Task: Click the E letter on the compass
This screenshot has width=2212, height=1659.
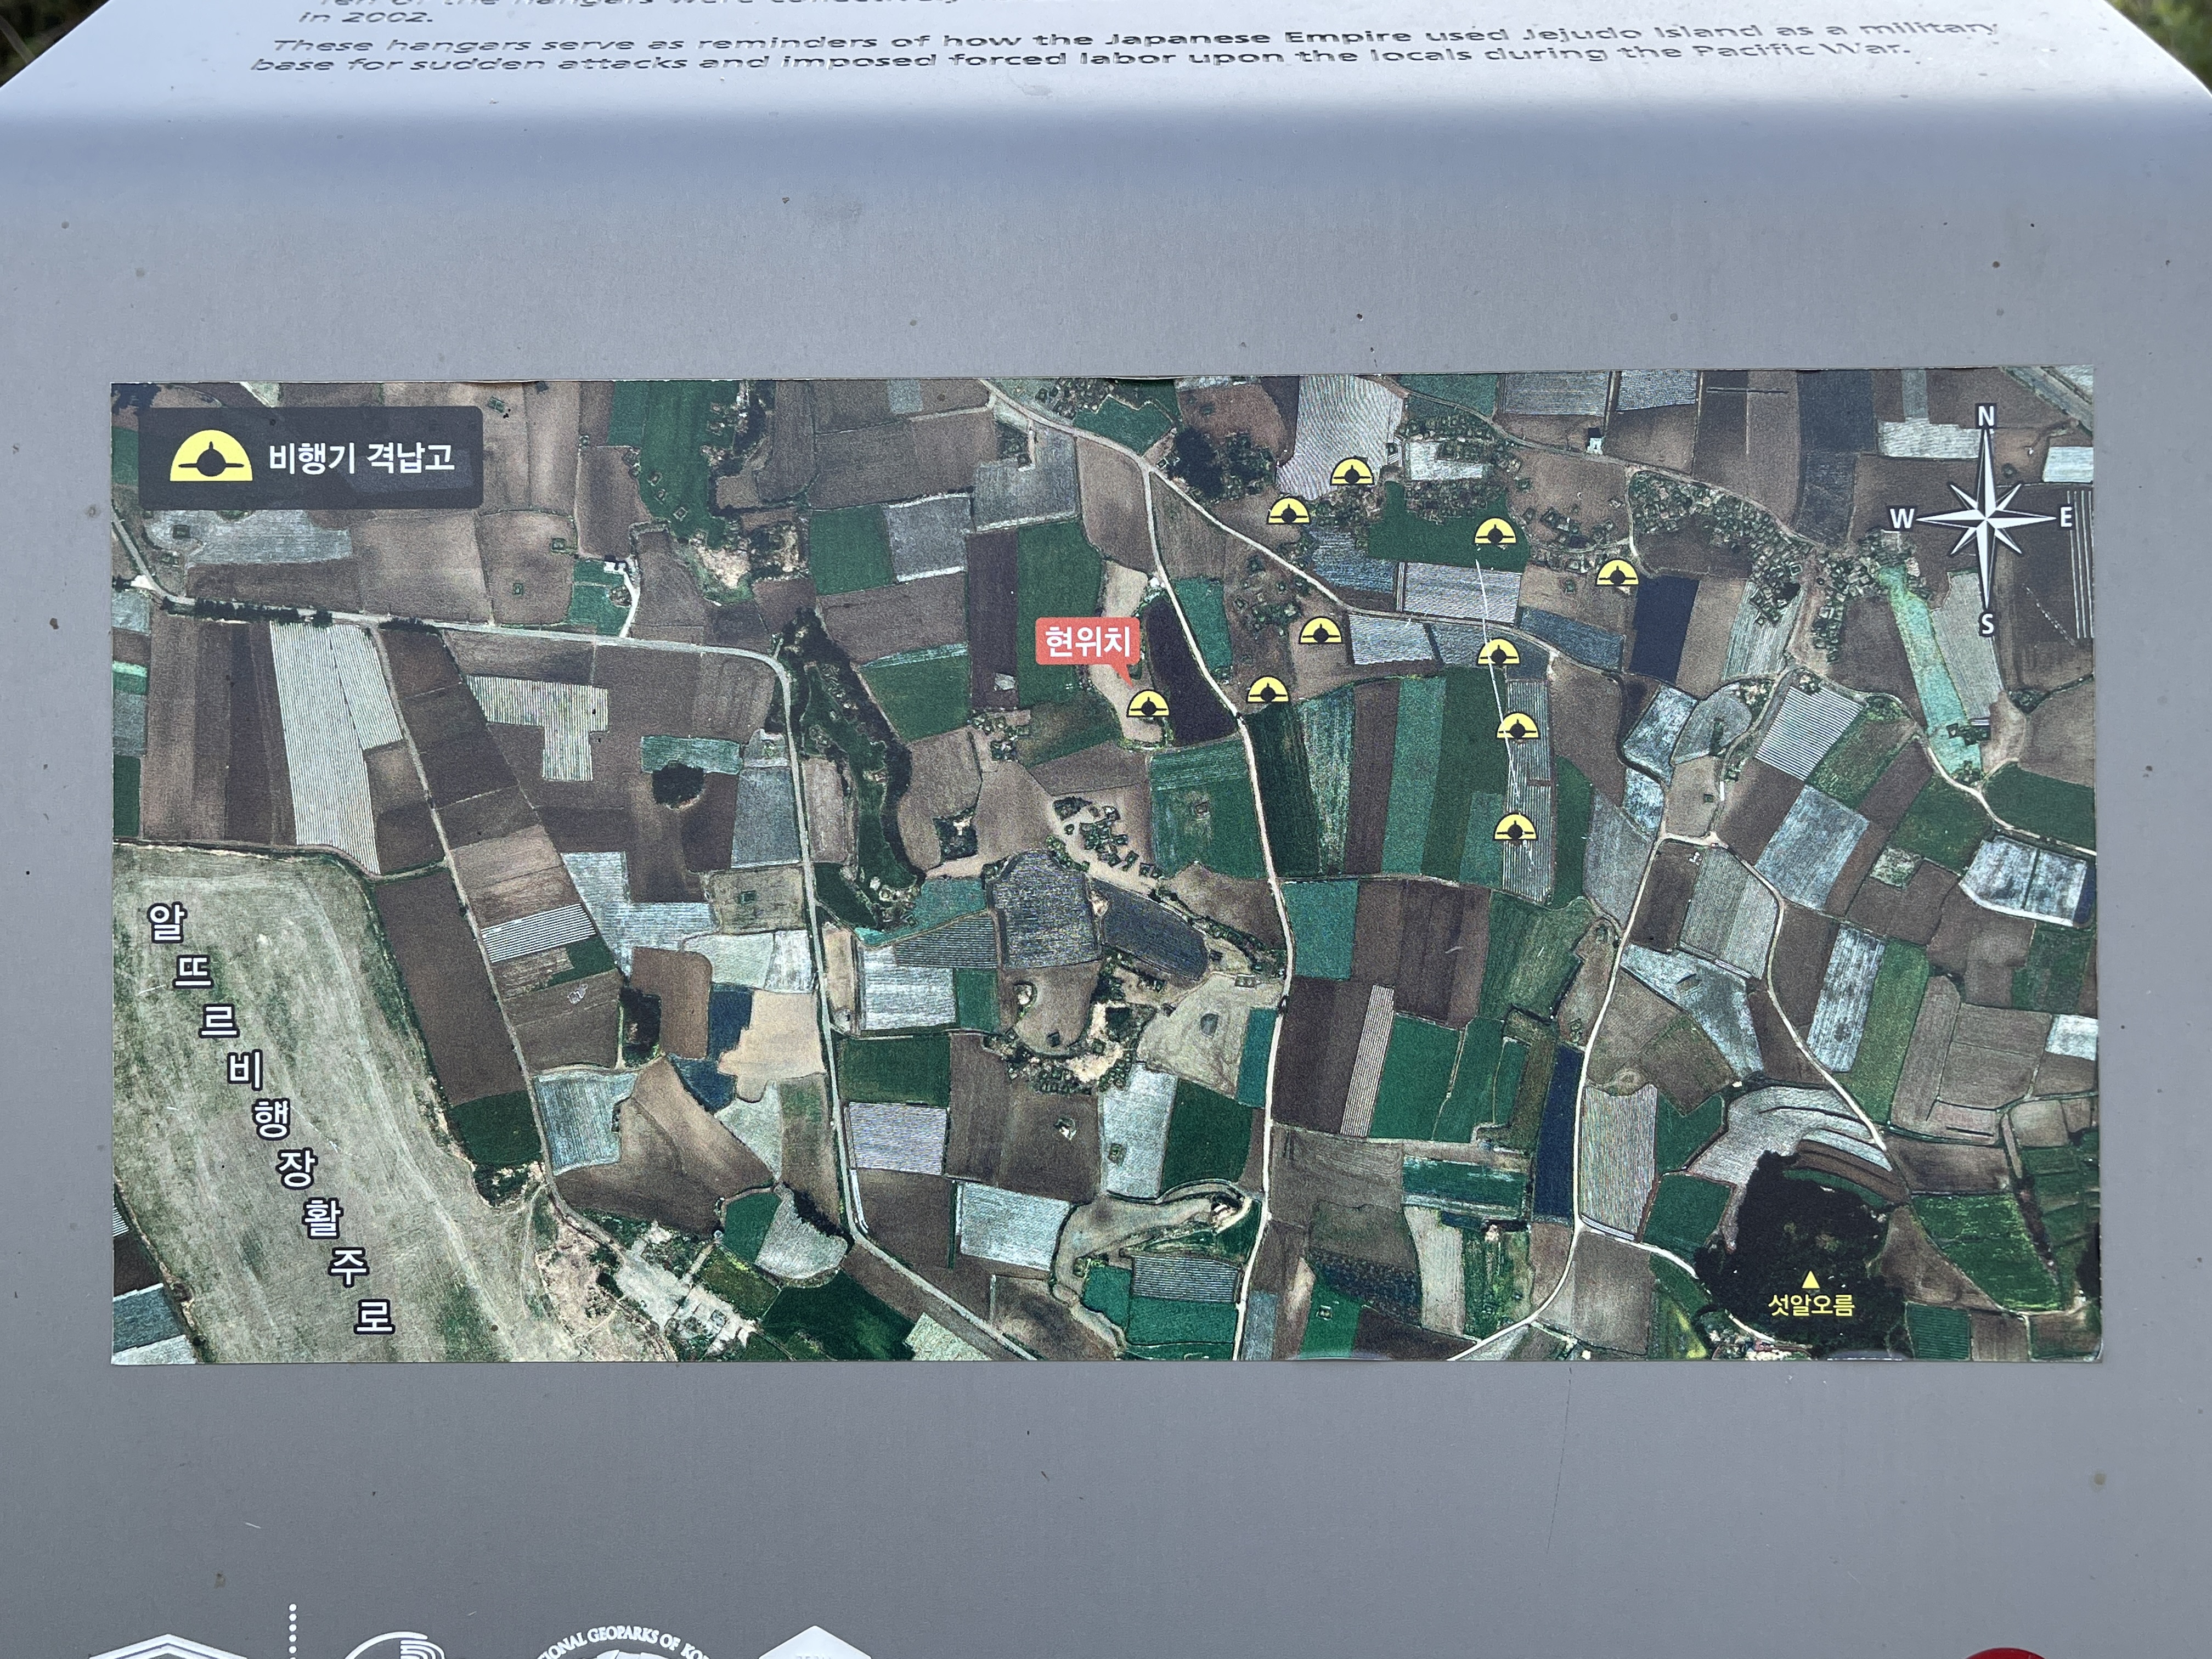Action: (x=2065, y=518)
